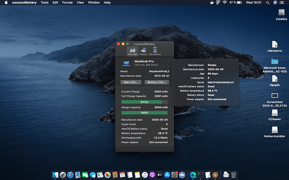The image size is (289, 180).
Task: Click the Mac Info... button
Action: 131,82
